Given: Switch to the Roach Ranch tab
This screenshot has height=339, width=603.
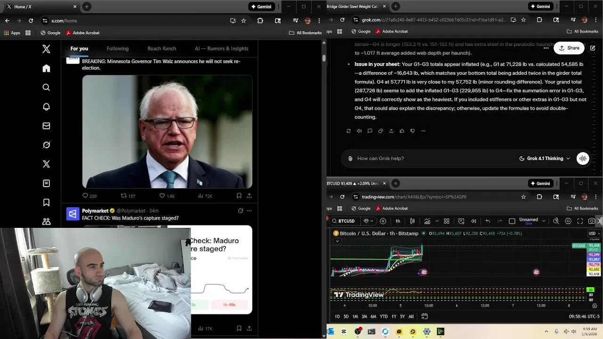Looking at the screenshot, I should coord(162,48).
